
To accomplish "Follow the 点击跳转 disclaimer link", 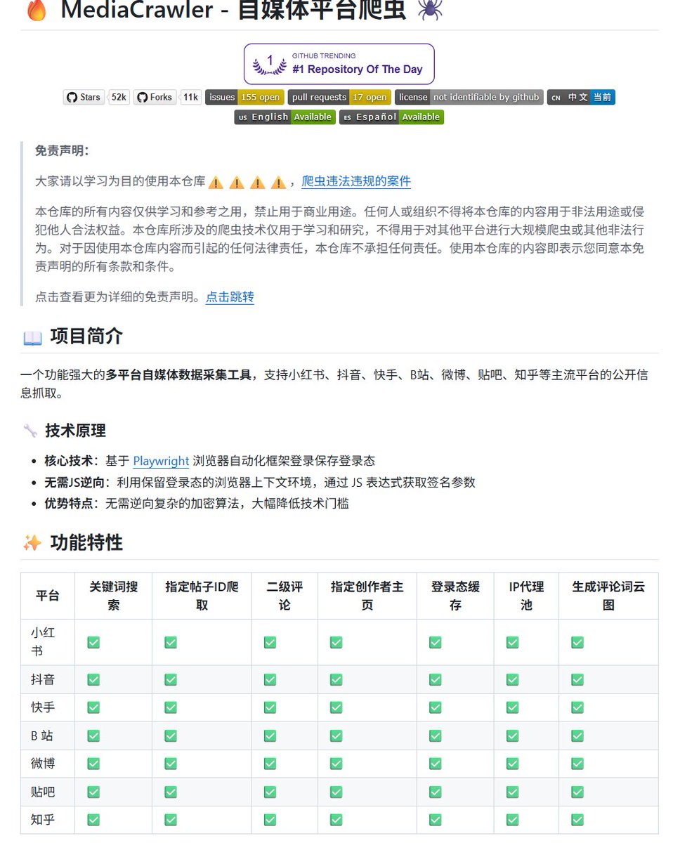I will [230, 297].
